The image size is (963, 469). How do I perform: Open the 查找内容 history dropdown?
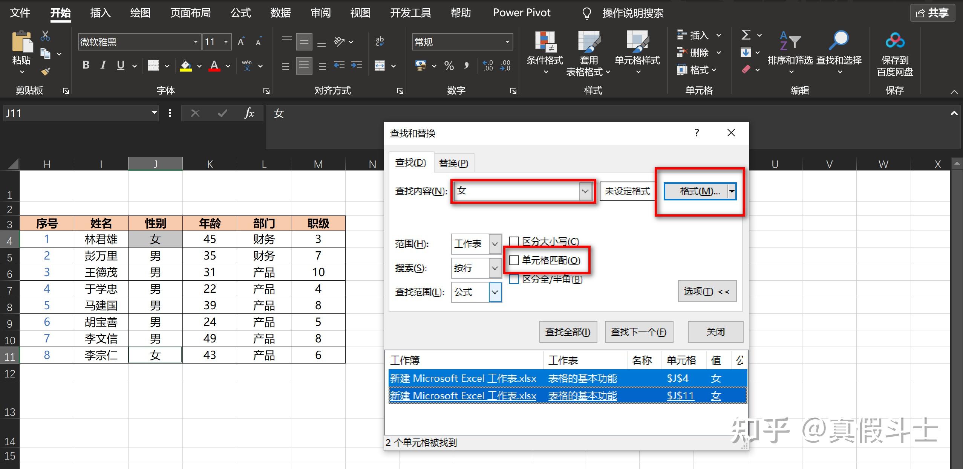585,191
